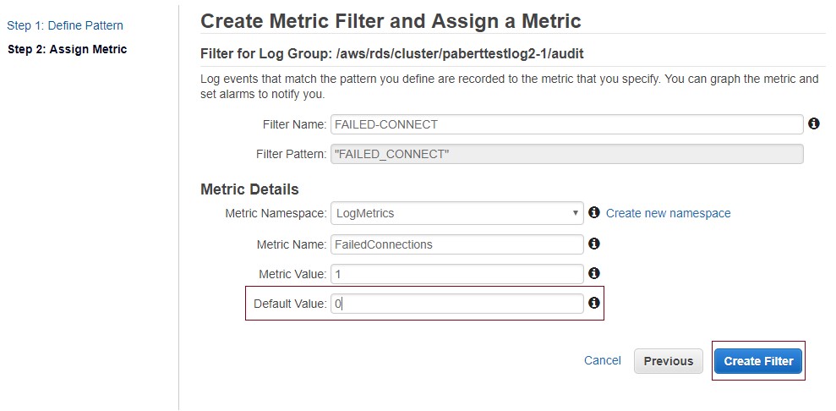Click the Metric Details section heading

[x=249, y=189]
